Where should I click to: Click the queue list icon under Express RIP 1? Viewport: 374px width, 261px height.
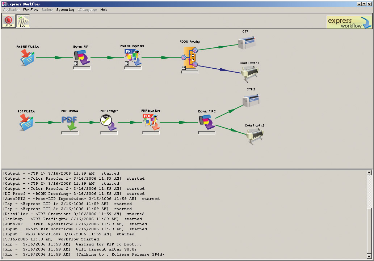coord(76,63)
